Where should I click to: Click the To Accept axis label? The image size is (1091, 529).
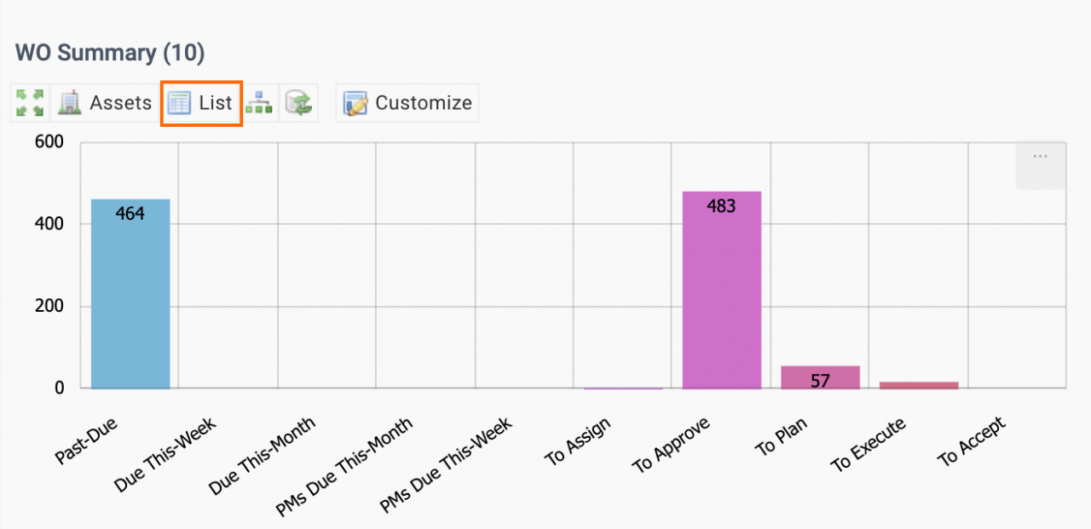[x=972, y=440]
